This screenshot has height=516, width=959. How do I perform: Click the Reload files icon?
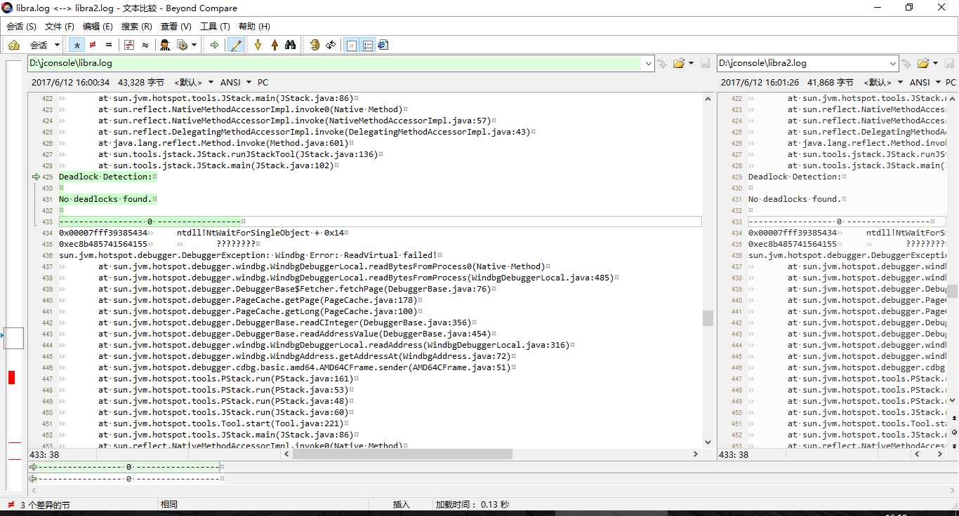coord(331,45)
